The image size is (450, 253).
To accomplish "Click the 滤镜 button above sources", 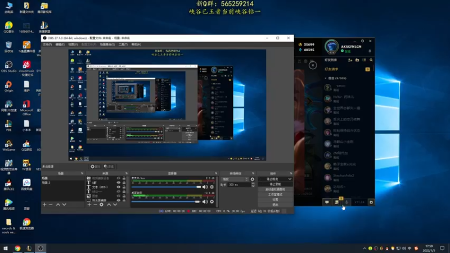I will [109, 166].
